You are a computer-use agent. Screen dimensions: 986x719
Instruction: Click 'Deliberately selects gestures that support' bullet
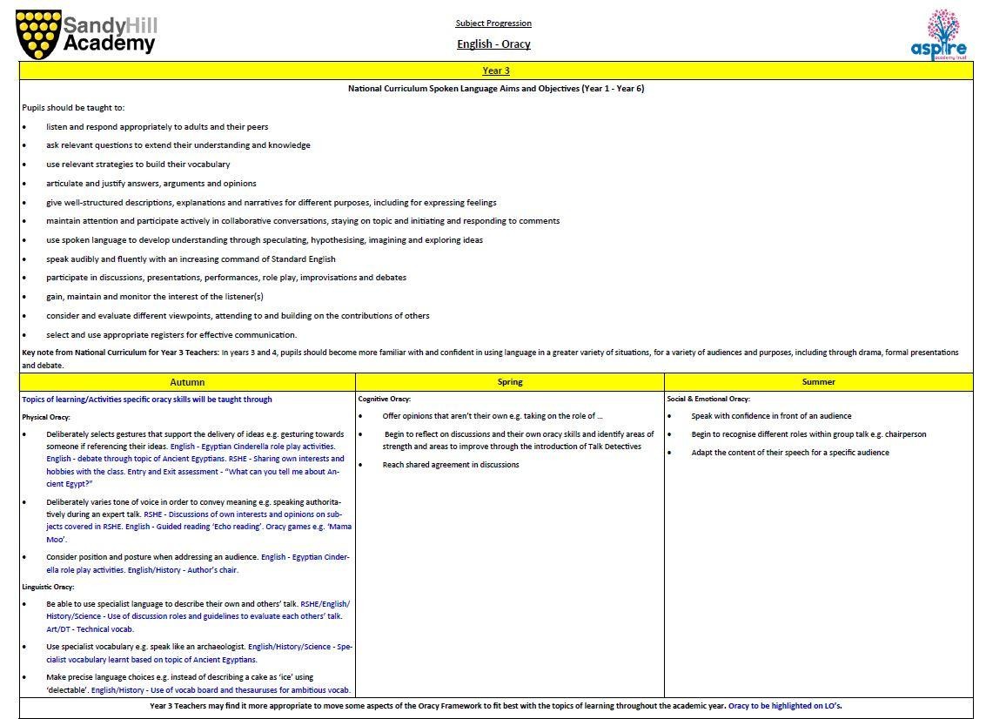tap(195, 459)
